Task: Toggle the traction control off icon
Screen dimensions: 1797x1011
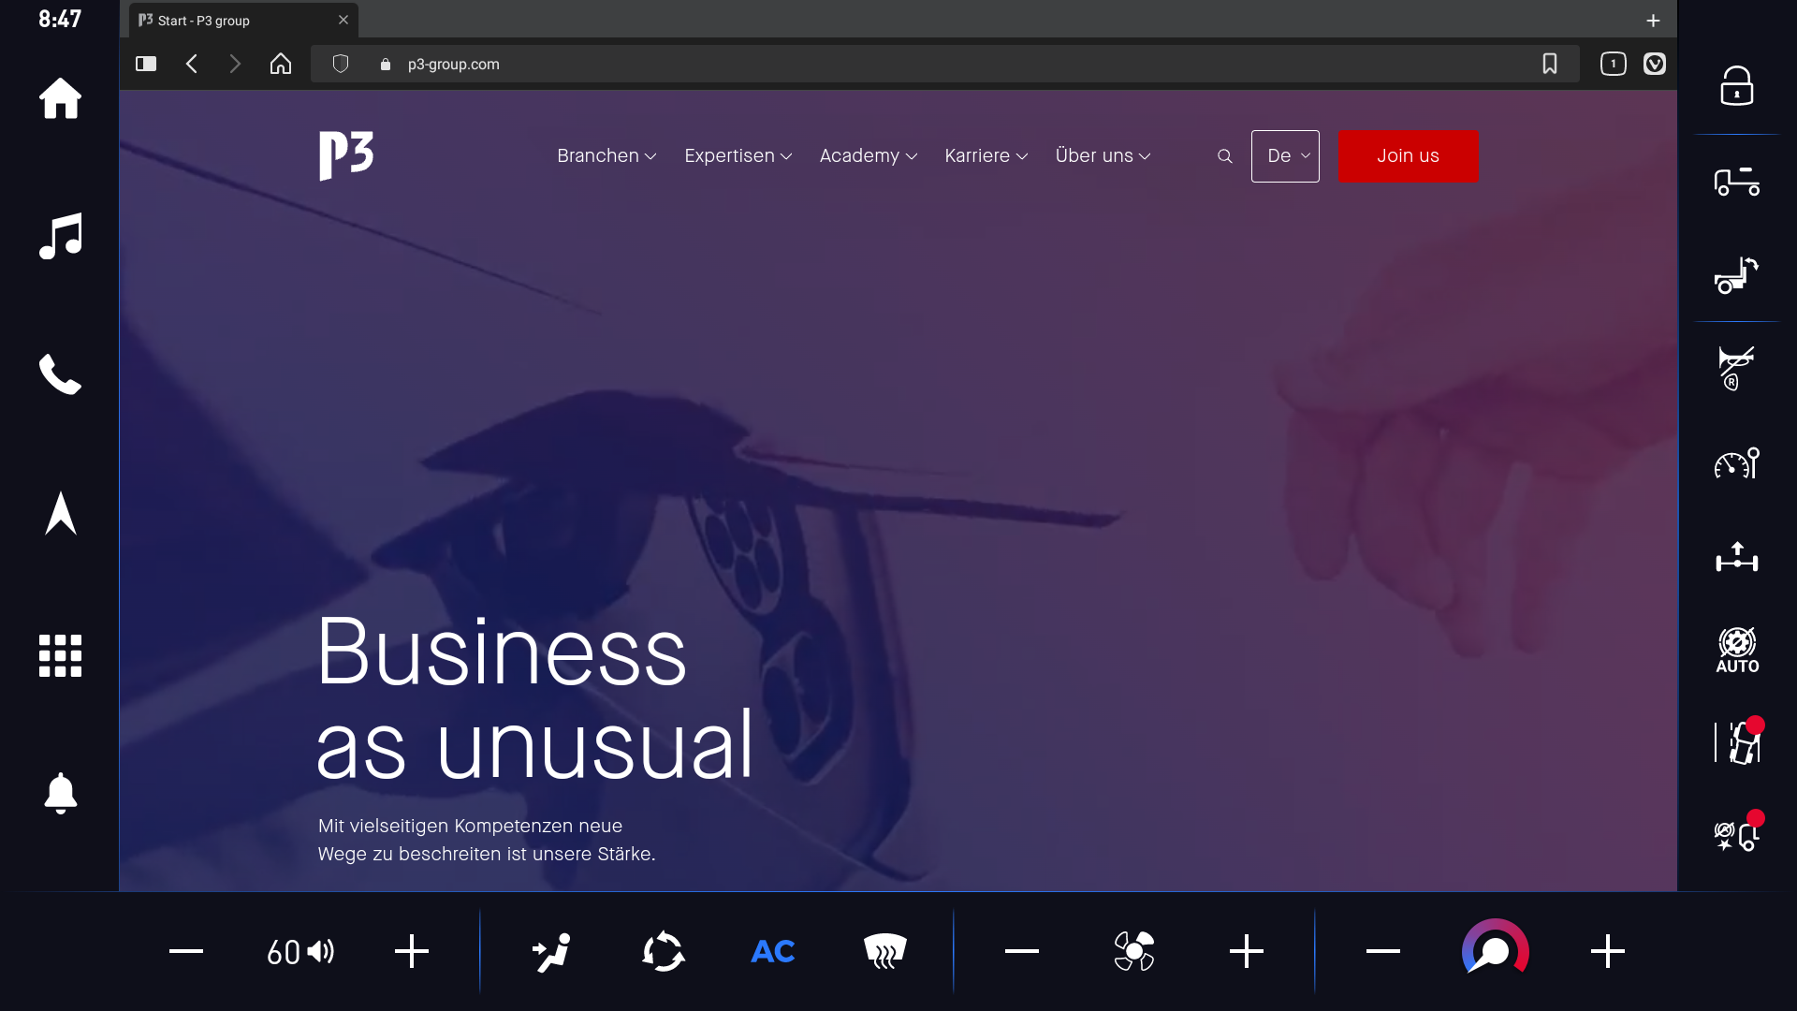Action: coord(1738,832)
